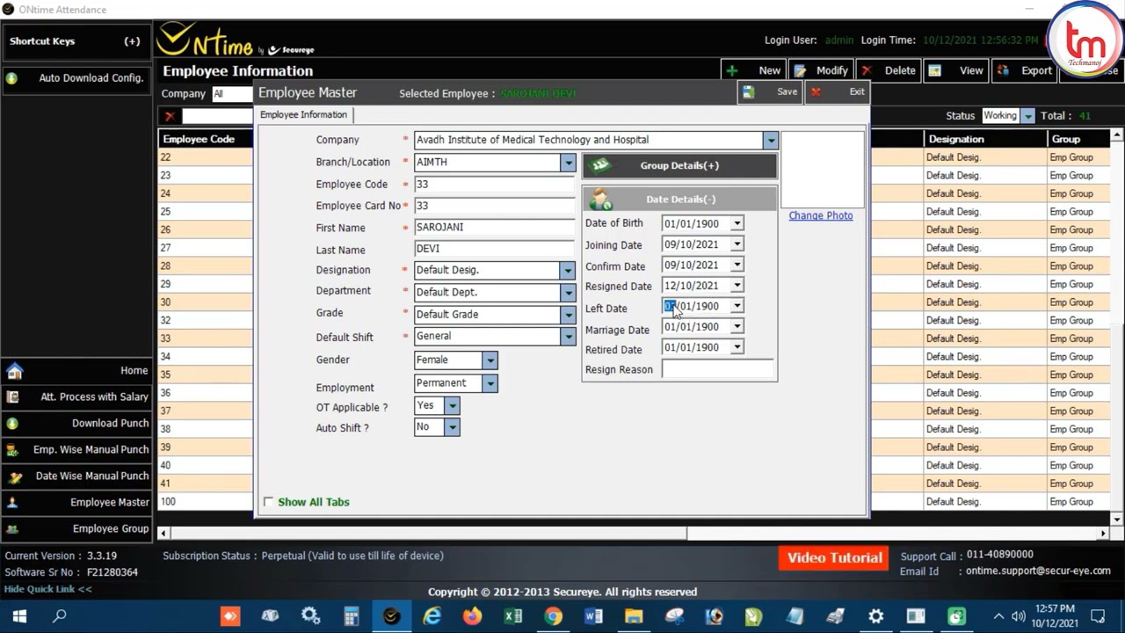Open the OT Applicable dropdown

(452, 406)
